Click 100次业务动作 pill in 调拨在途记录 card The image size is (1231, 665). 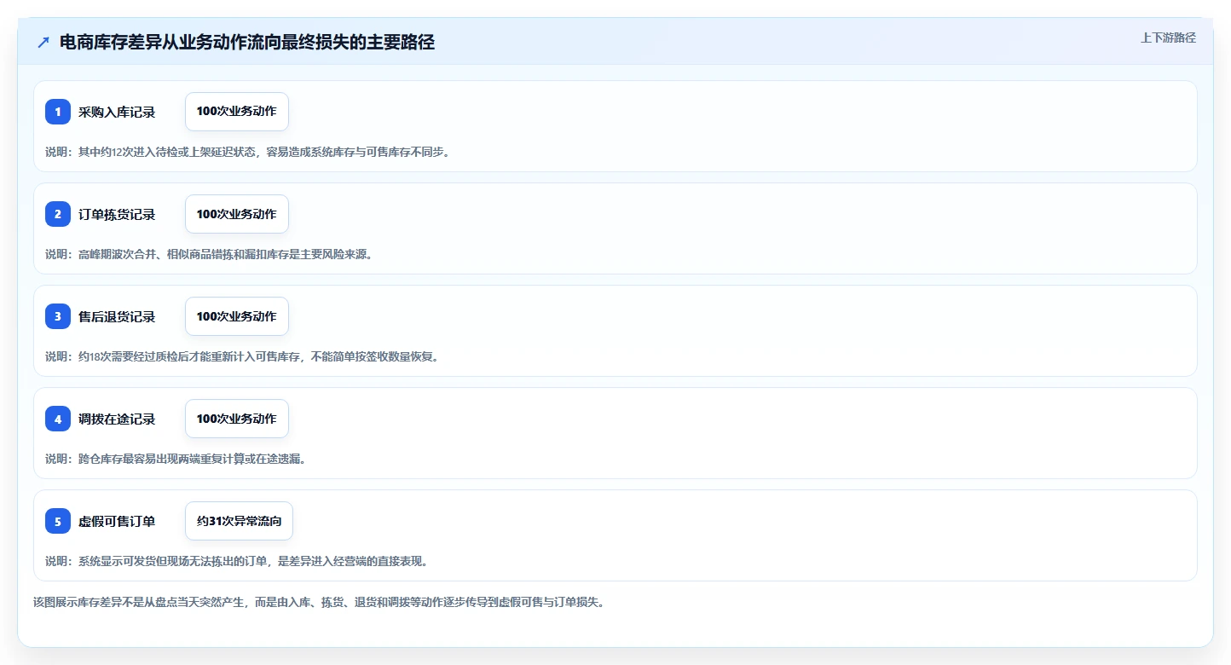tap(237, 419)
